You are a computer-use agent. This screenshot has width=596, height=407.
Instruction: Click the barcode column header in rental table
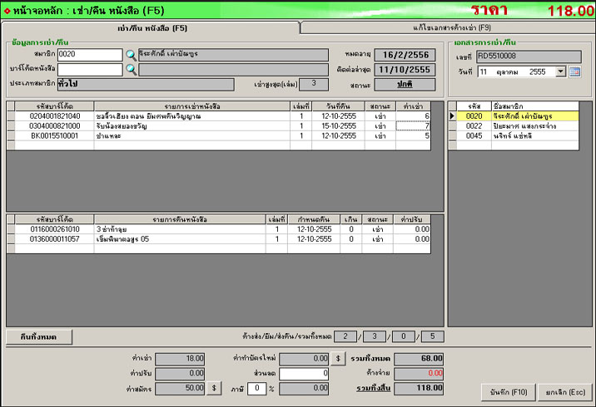point(54,106)
